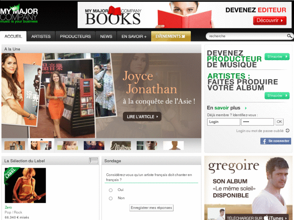
Task: Click Lire l'article button
Action: pos(142,117)
